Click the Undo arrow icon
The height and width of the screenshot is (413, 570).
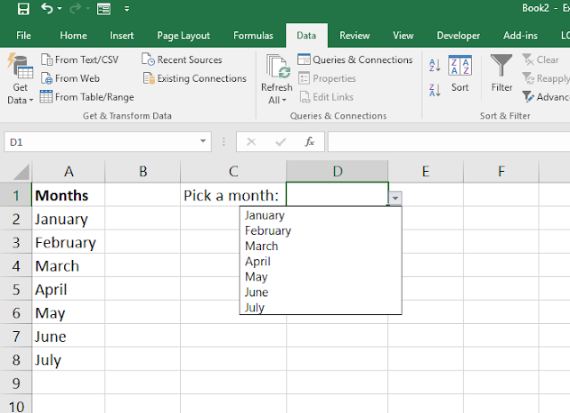point(46,10)
